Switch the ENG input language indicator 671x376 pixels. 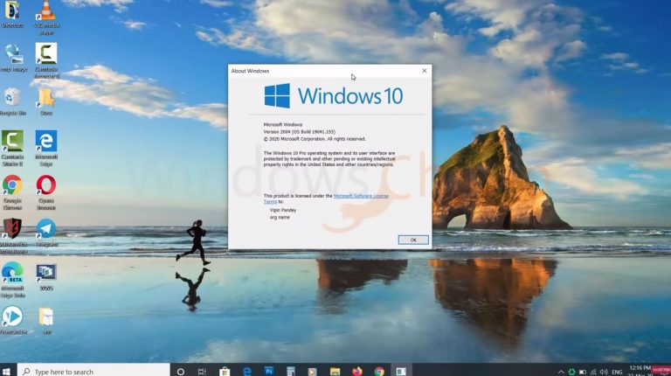[617, 372]
